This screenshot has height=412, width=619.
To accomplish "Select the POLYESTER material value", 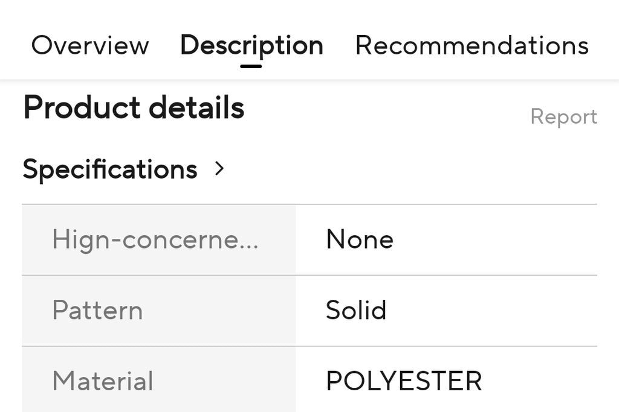I will 404,381.
